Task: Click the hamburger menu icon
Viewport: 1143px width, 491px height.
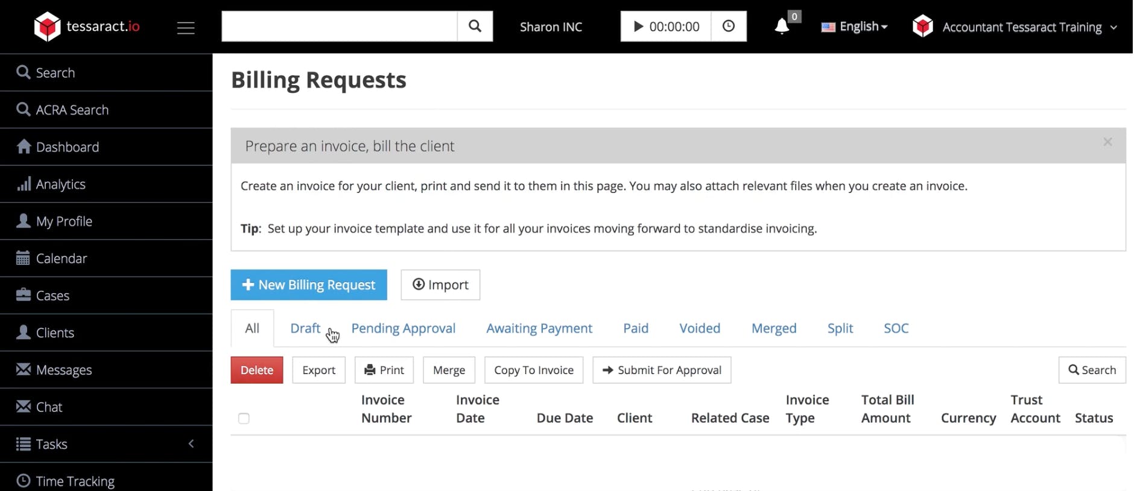Action: (186, 28)
